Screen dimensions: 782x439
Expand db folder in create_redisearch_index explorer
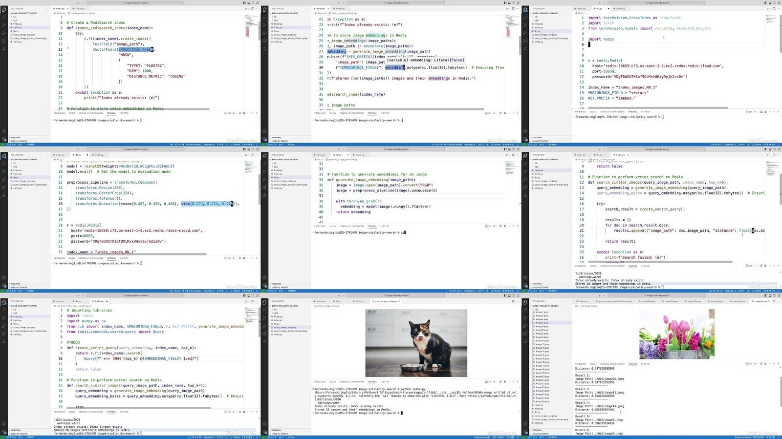coord(14,17)
